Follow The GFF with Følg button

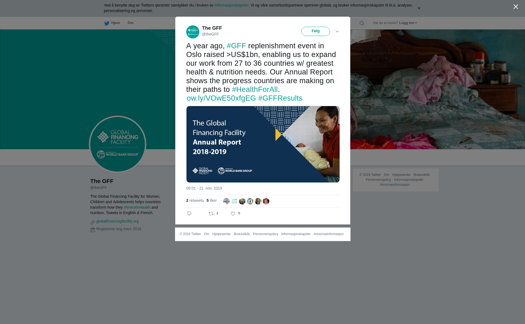click(x=316, y=31)
